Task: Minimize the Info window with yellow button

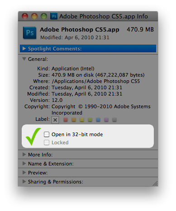Action: [x=34, y=16]
